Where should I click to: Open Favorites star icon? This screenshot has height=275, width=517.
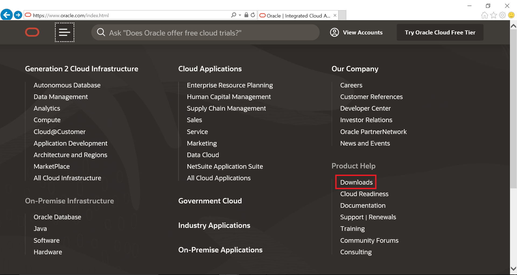point(494,15)
